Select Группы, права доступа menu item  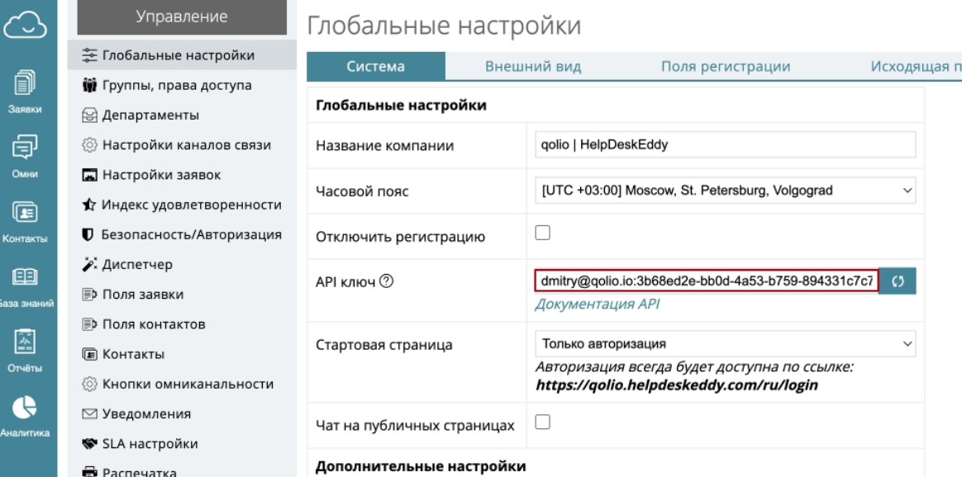(177, 85)
